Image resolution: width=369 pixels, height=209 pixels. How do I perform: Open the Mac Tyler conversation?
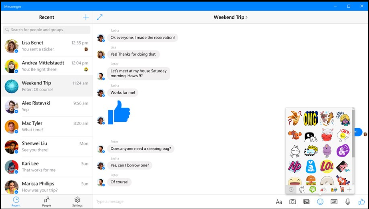point(47,127)
